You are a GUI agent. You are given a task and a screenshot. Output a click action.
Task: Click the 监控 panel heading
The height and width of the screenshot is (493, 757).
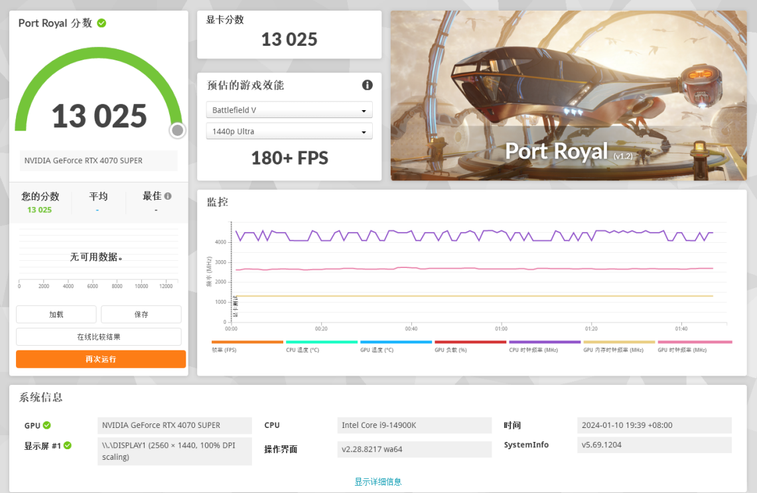[217, 202]
